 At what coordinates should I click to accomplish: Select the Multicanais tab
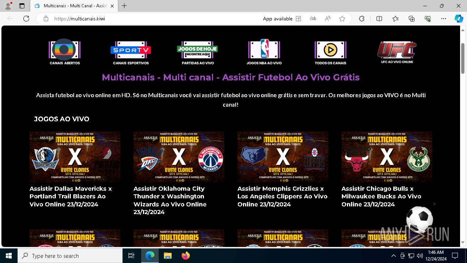(x=74, y=6)
